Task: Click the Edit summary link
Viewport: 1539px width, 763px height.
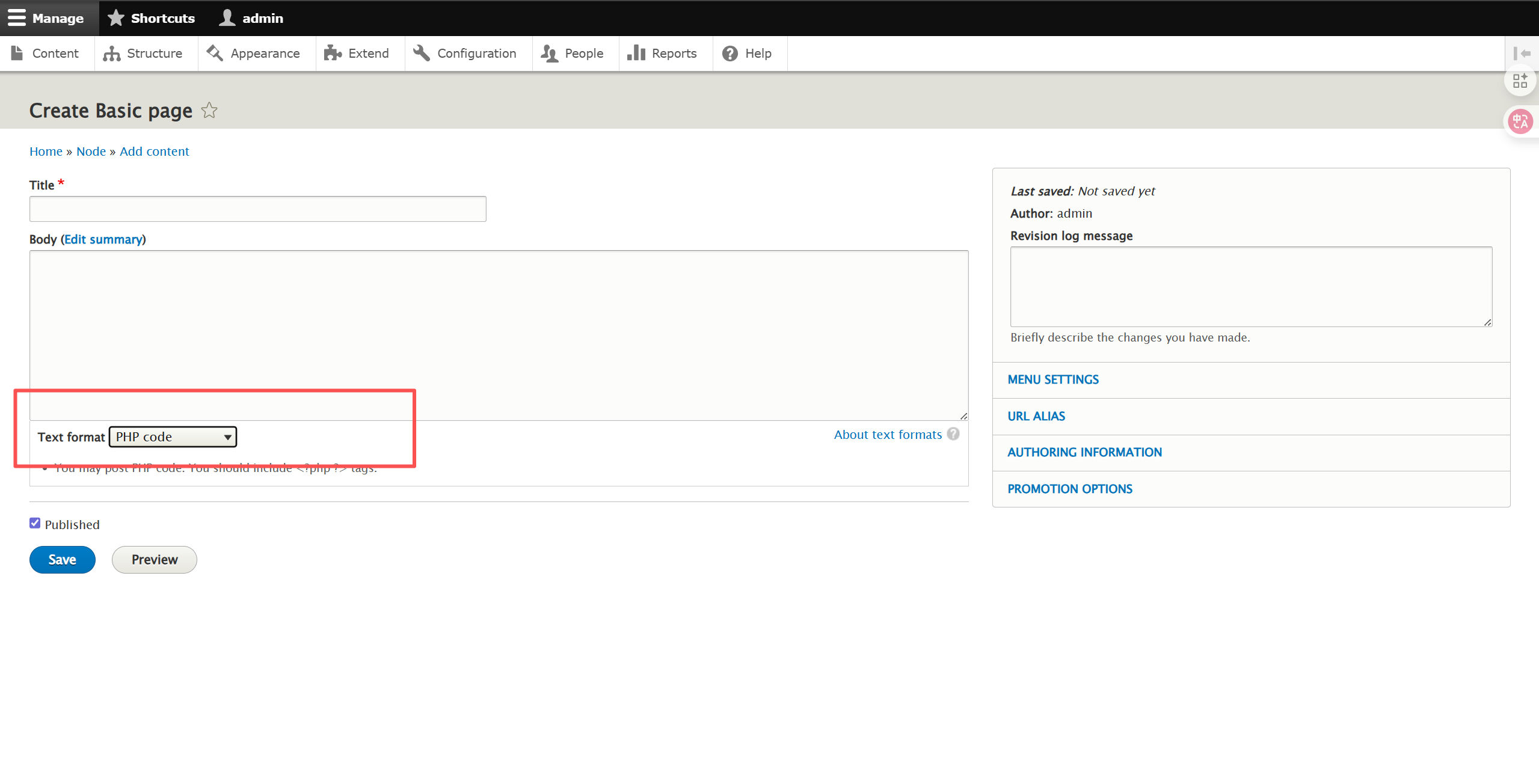Action: 103,239
